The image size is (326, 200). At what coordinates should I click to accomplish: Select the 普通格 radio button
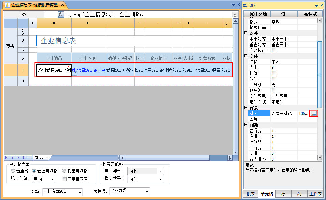click(x=13, y=171)
